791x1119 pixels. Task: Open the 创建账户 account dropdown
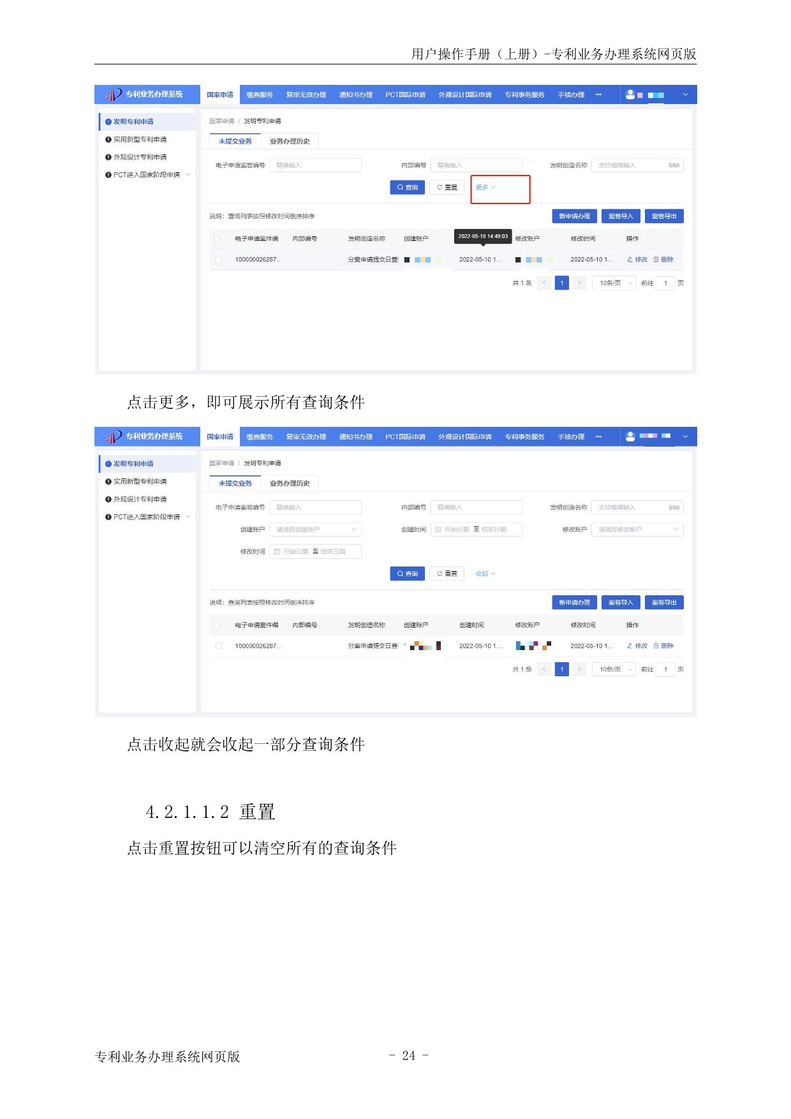pyautogui.click(x=315, y=530)
